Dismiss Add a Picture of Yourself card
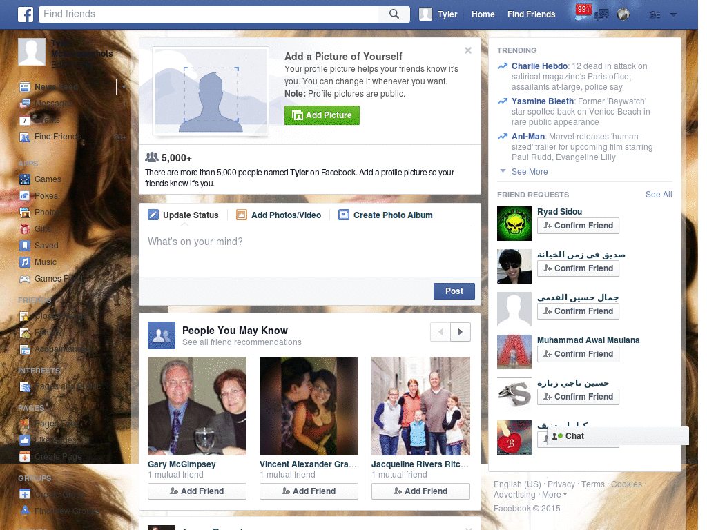The image size is (707, 530). coord(468,50)
